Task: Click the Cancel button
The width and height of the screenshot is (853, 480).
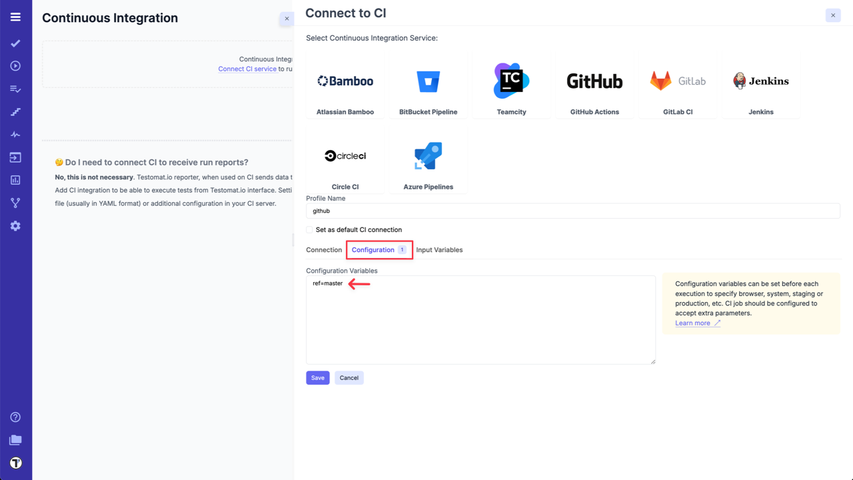Action: [x=349, y=378]
